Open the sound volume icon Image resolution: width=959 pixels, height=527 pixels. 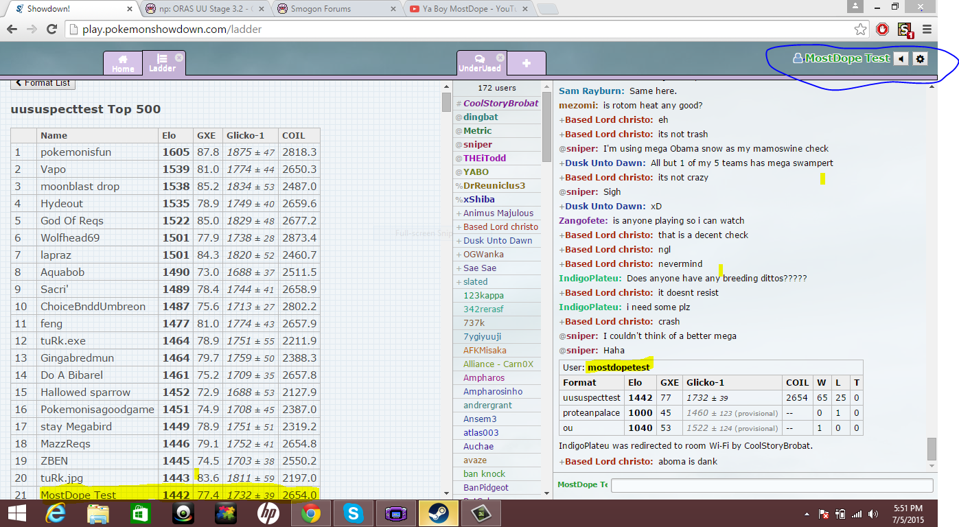tap(901, 59)
